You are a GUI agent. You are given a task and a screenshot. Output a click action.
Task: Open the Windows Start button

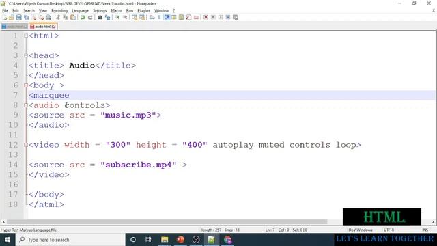[8, 240]
